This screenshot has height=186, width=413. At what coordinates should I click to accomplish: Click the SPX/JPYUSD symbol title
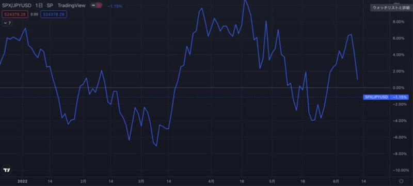17,6
